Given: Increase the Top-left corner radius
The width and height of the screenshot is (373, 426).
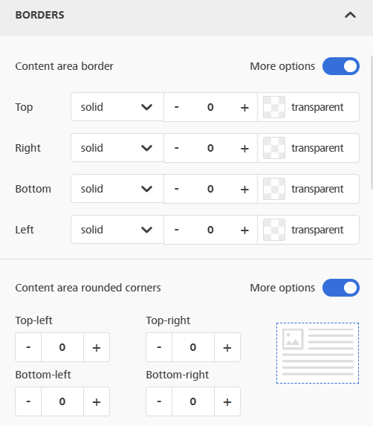Looking at the screenshot, I should (x=97, y=347).
